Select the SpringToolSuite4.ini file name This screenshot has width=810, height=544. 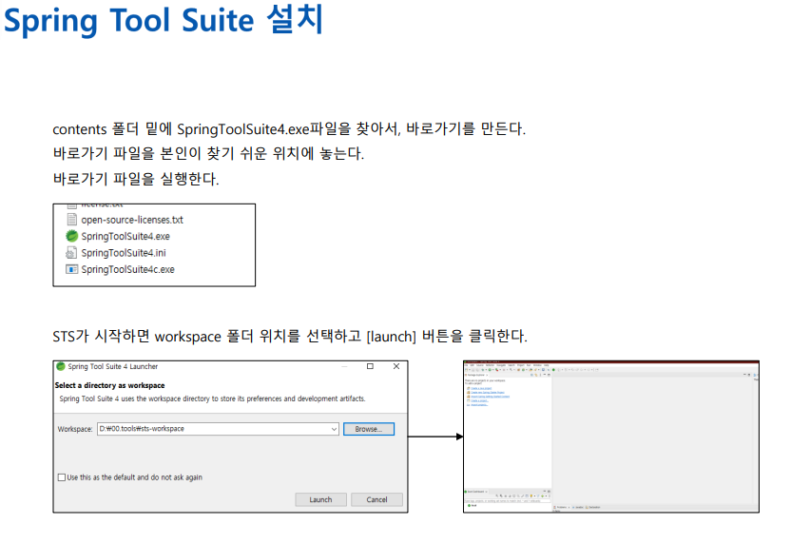[124, 253]
